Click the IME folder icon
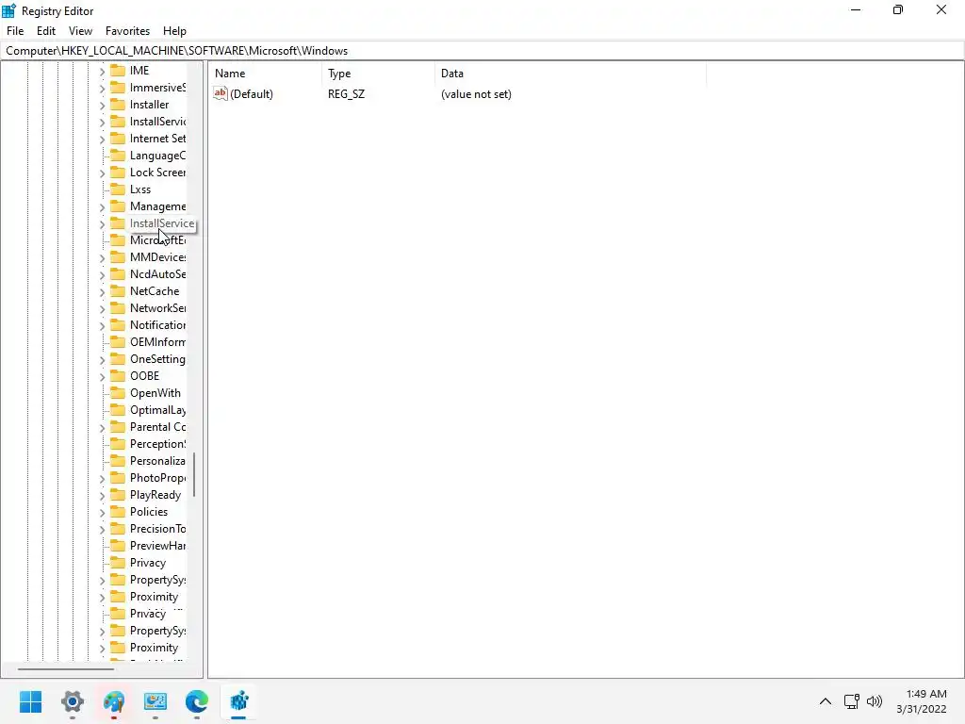This screenshot has height=724, width=965. (118, 70)
